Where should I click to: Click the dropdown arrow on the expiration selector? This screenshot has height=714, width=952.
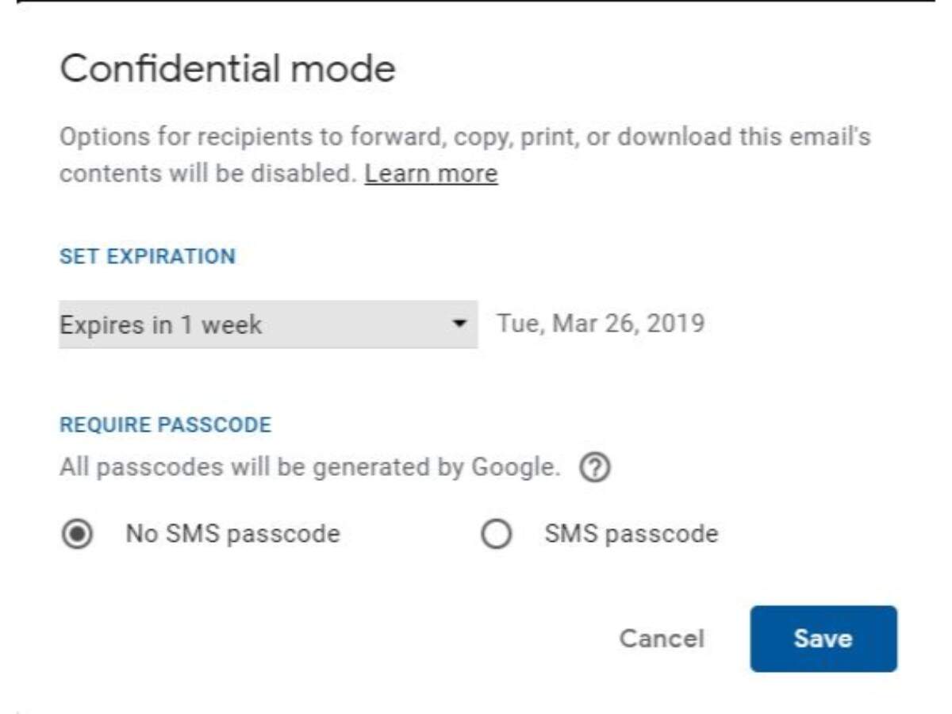coord(459,324)
